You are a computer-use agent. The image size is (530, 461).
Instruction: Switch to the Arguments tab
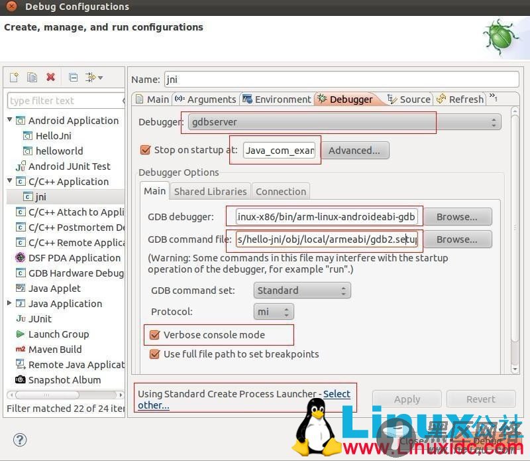coord(205,99)
